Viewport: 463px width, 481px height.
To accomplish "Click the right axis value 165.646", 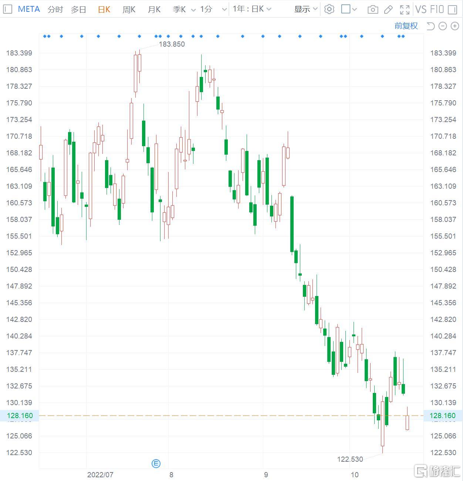I will [x=443, y=169].
